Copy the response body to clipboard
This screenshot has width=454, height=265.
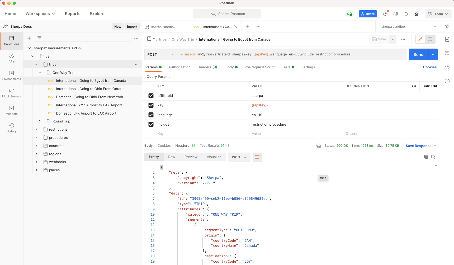426,157
